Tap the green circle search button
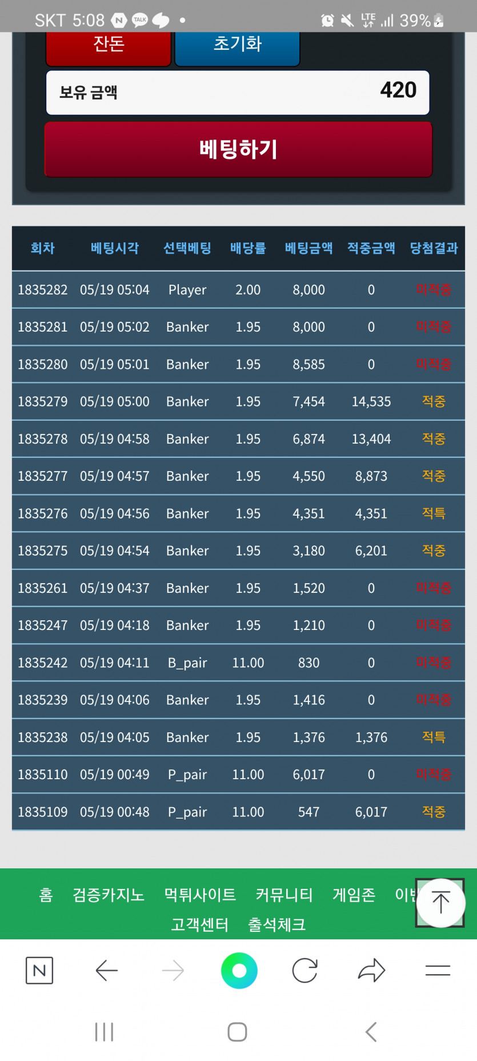The width and height of the screenshot is (477, 1061). tap(239, 970)
